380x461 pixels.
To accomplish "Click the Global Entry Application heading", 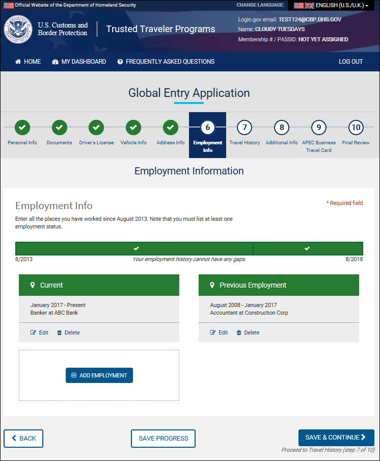I will pyautogui.click(x=189, y=93).
